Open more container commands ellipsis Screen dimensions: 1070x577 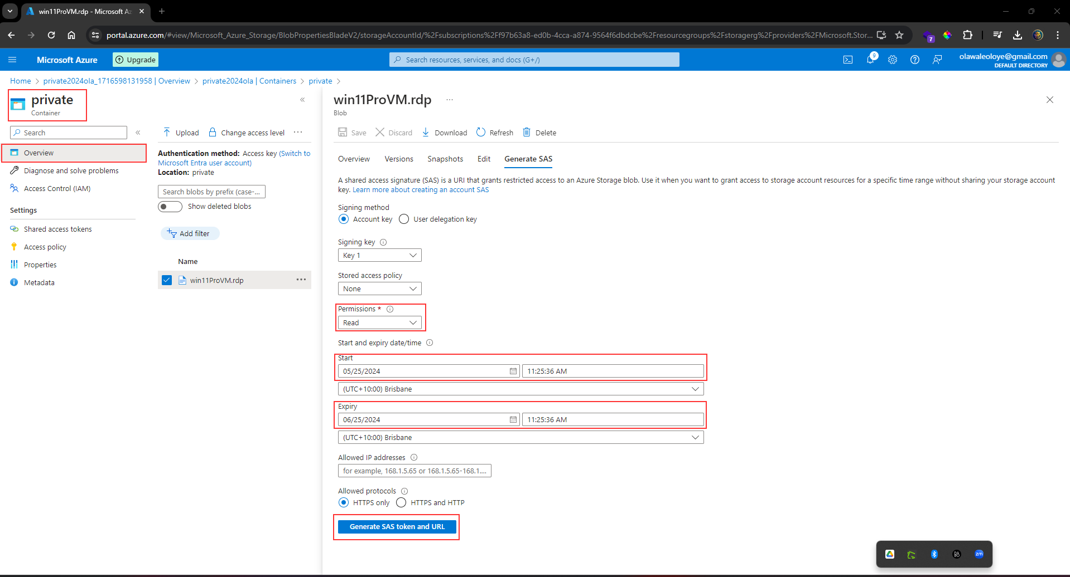pos(298,132)
